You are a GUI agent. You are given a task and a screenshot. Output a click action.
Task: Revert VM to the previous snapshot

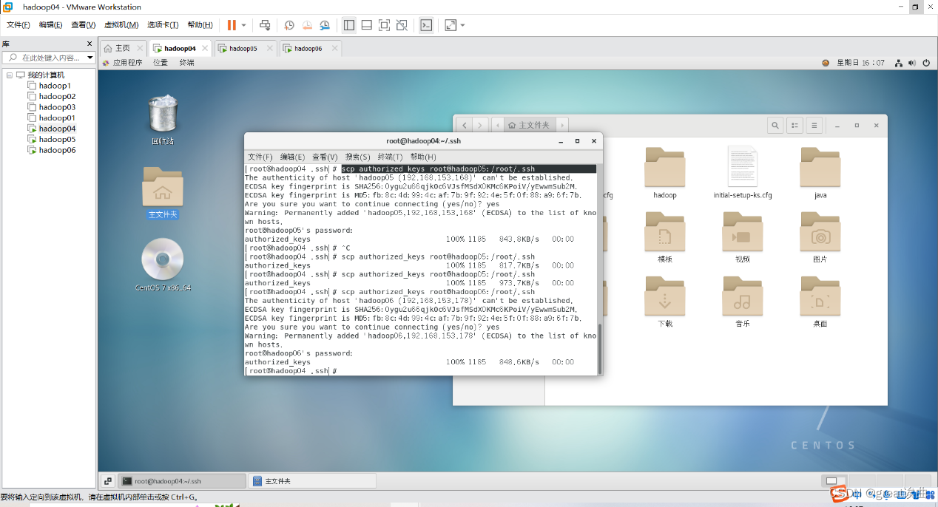click(x=307, y=25)
